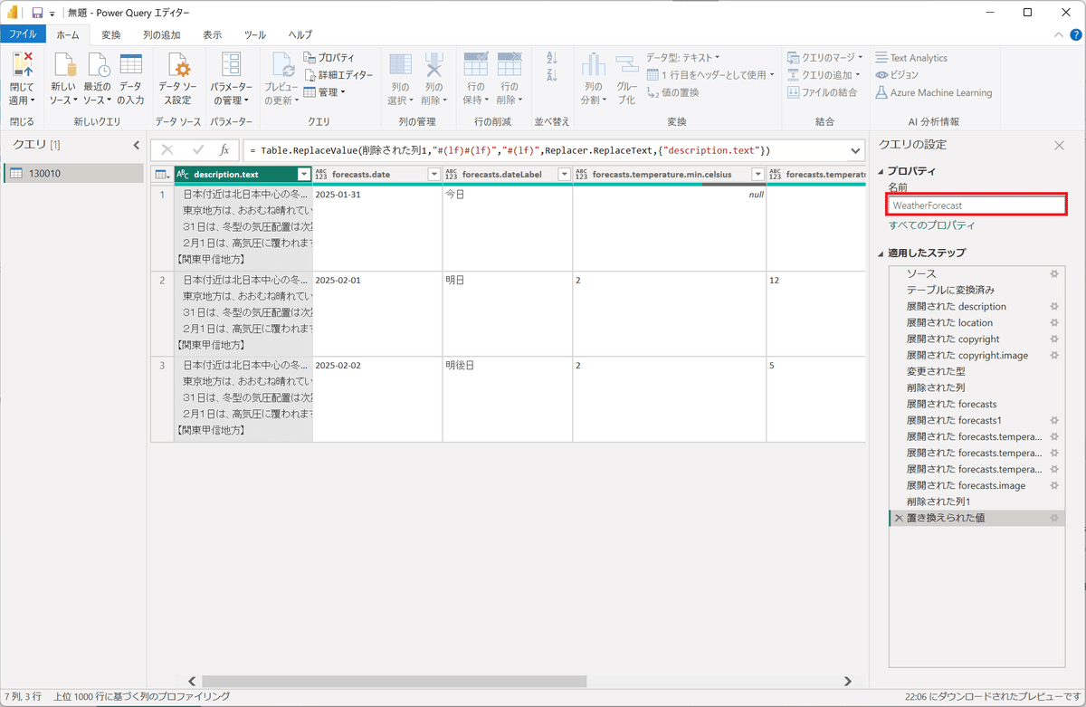The height and width of the screenshot is (707, 1086).
Task: Open 最近のソース (Recent Sources)
Action: coord(97,79)
